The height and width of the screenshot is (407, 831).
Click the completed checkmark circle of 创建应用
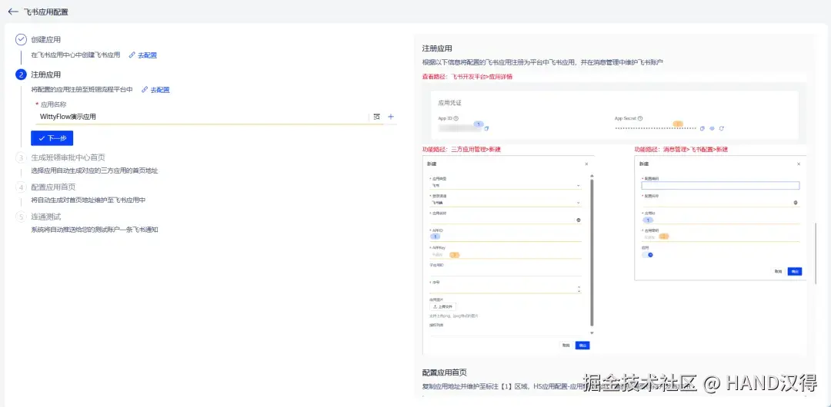point(21,39)
